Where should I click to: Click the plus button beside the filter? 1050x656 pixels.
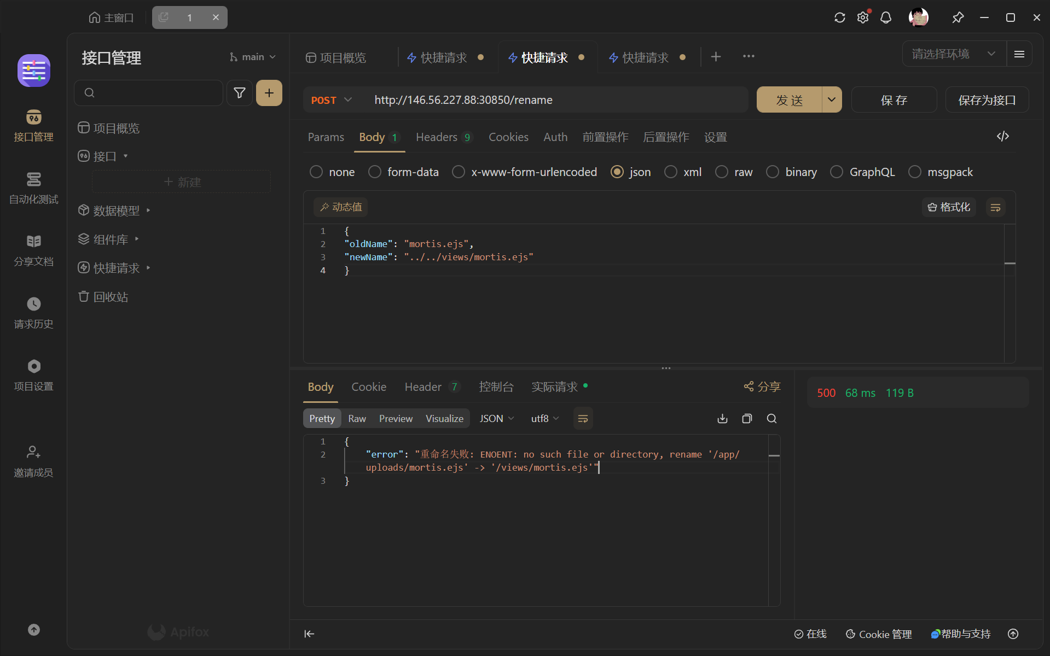click(269, 93)
